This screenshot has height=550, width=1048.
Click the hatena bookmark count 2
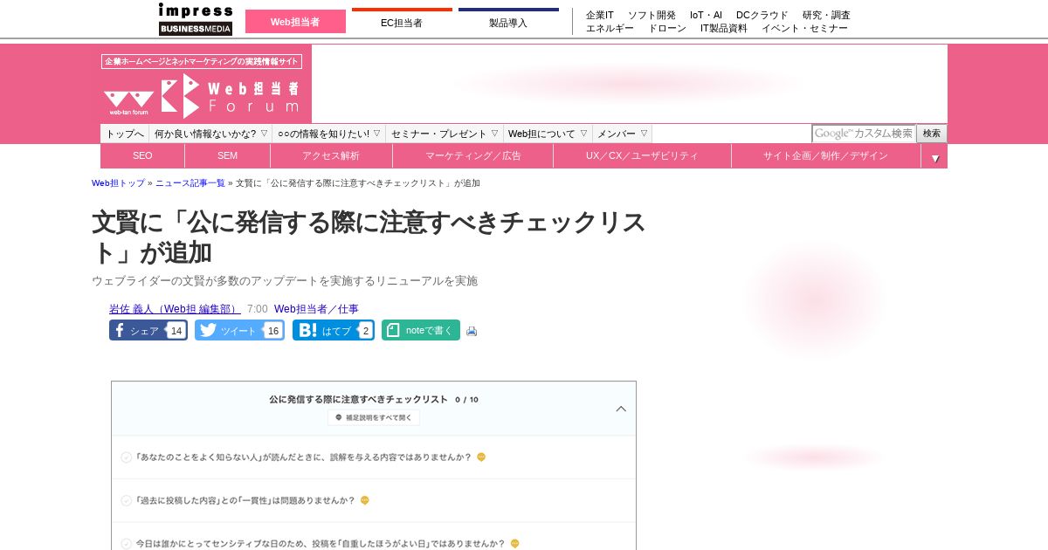[366, 331]
